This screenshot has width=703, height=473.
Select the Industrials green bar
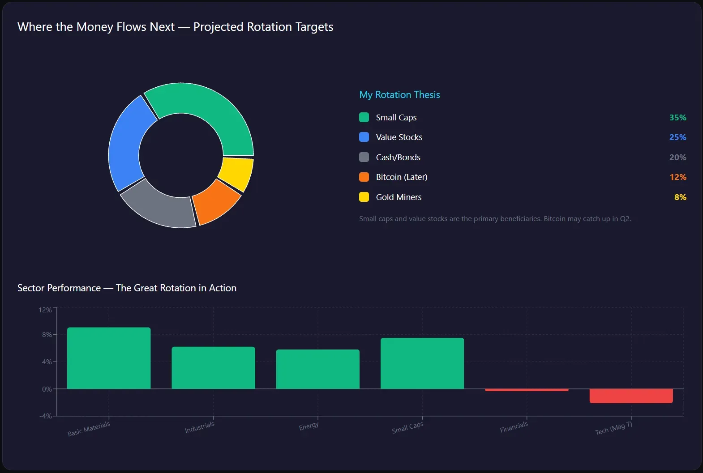(213, 367)
